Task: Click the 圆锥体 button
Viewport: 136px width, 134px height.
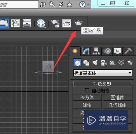Action: click(x=117, y=98)
